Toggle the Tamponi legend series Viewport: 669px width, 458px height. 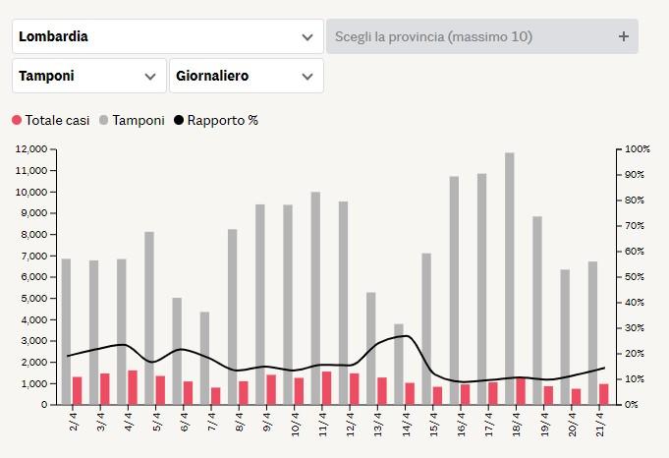pyautogui.click(x=138, y=121)
